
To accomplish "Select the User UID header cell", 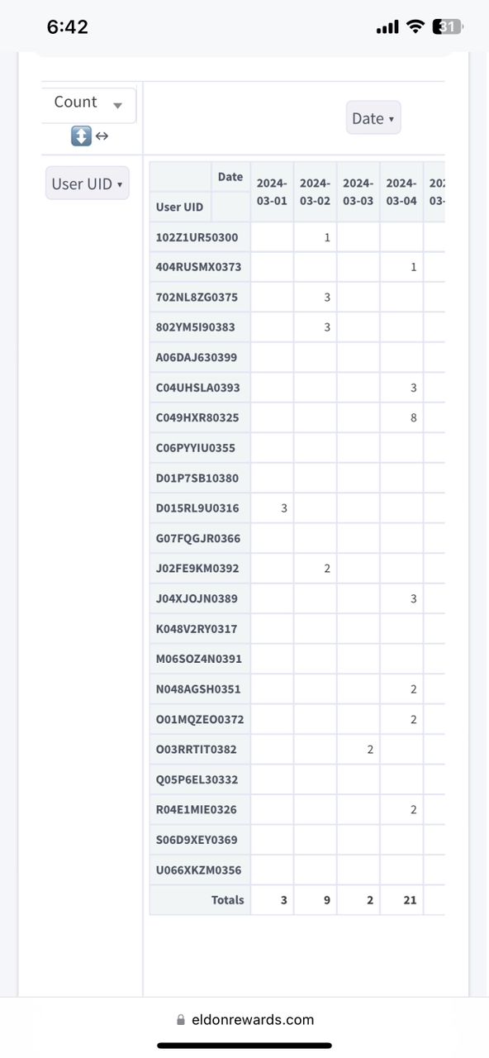I will click(x=180, y=207).
